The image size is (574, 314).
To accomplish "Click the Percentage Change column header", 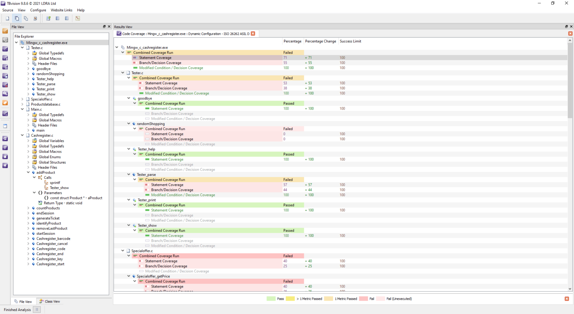I will [320, 41].
